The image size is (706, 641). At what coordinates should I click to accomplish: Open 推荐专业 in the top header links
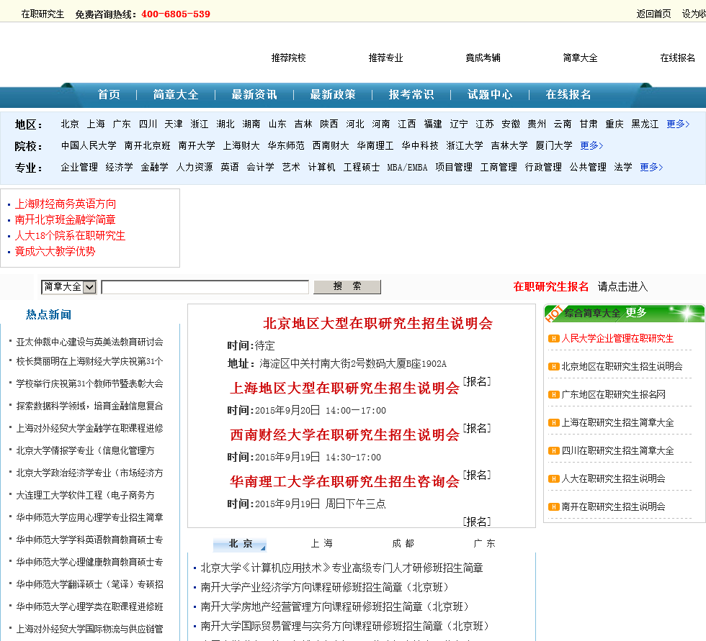pos(386,58)
